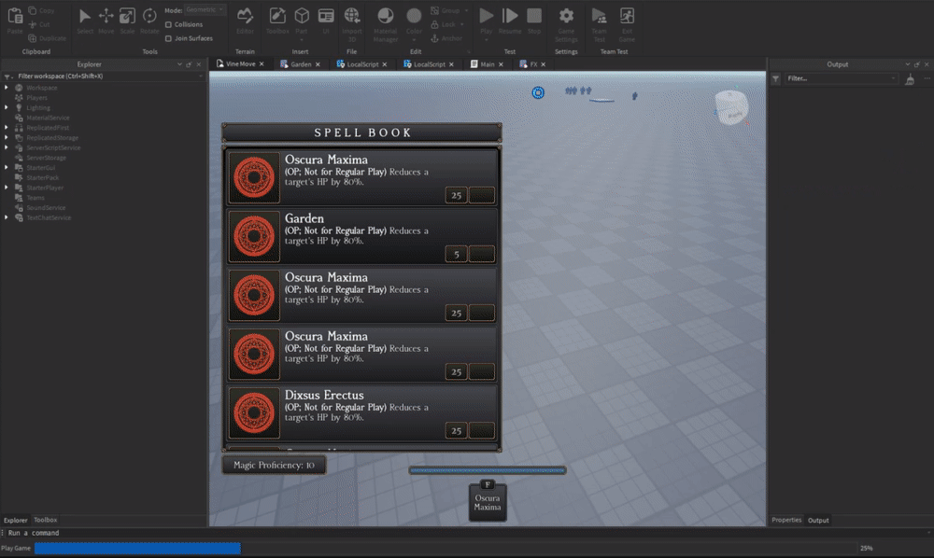934x558 pixels.
Task: Expand the Lighting tree node
Action: 7,107
